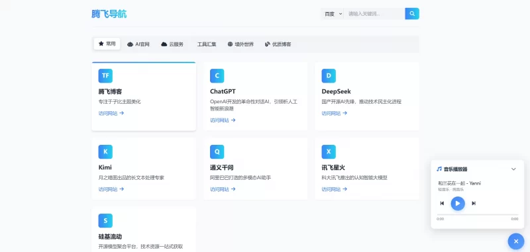Click the 阿里巴巴打造的多模态AI助手 description
This screenshot has height=252, width=530.
(240, 177)
